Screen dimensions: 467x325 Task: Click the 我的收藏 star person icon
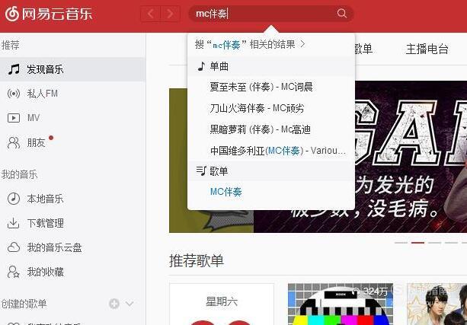[x=14, y=272]
